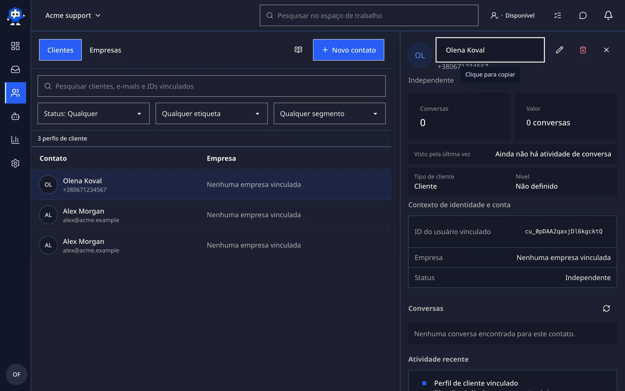Image resolution: width=625 pixels, height=391 pixels.
Task: Switch to the Clientes tab
Action: [x=60, y=50]
